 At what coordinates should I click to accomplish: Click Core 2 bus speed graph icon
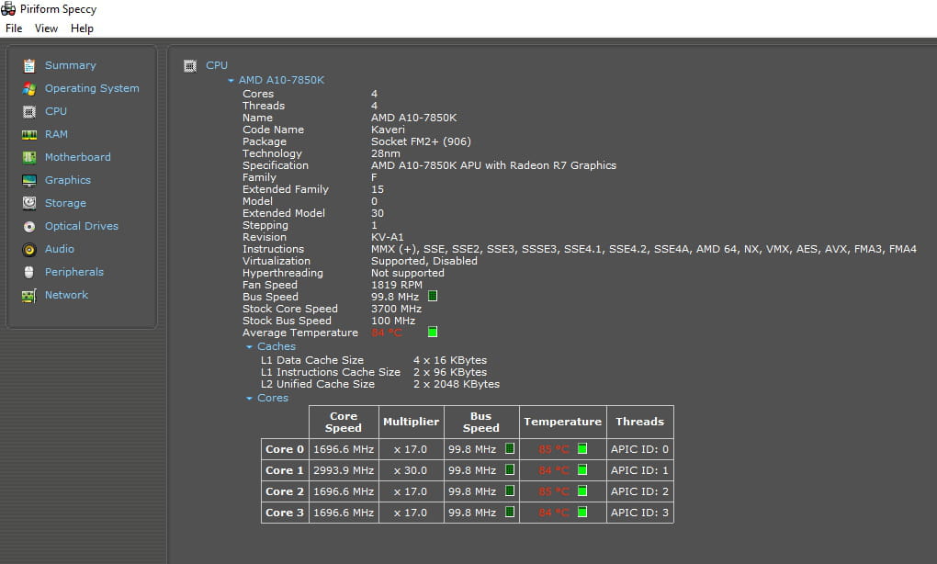pos(510,491)
